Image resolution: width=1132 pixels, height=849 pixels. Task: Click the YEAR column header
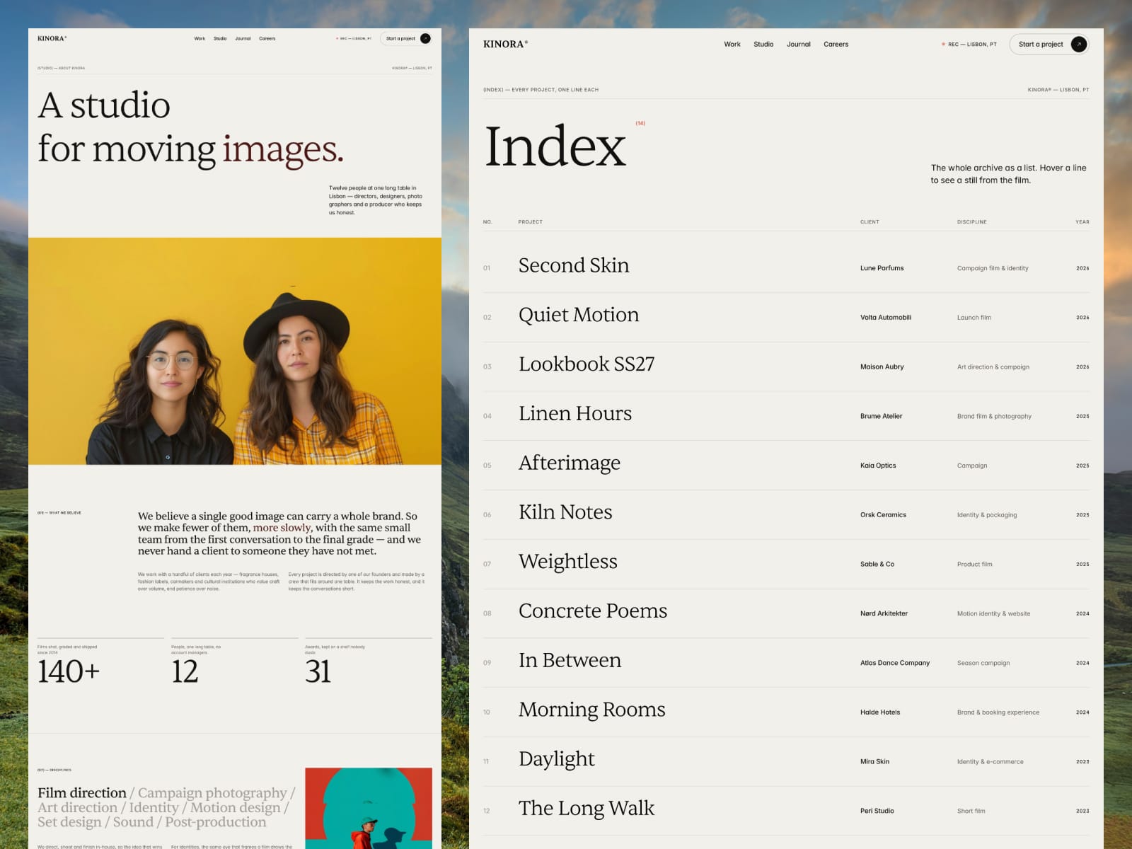[1082, 222]
